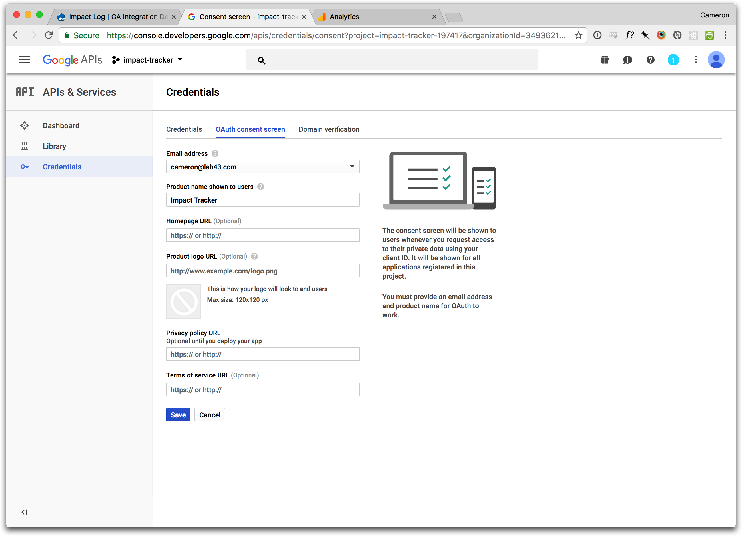Image resolution: width=742 pixels, height=536 pixels.
Task: Click help icon beside Email address
Action: coord(215,153)
